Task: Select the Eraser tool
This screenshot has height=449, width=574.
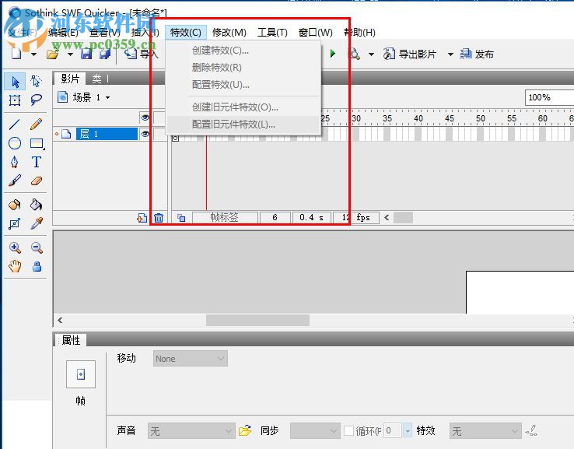Action: [37, 181]
